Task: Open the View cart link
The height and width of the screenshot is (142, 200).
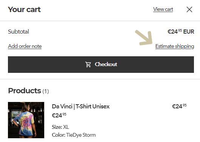Action: point(163,9)
